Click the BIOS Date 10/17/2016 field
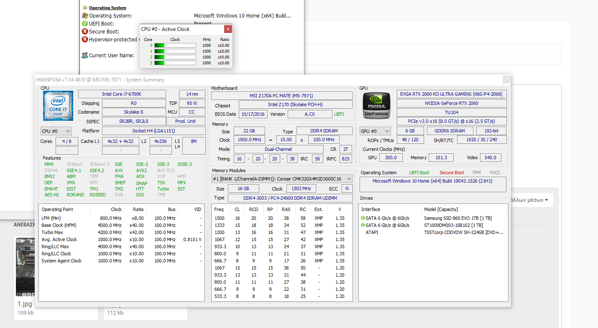 [253, 114]
